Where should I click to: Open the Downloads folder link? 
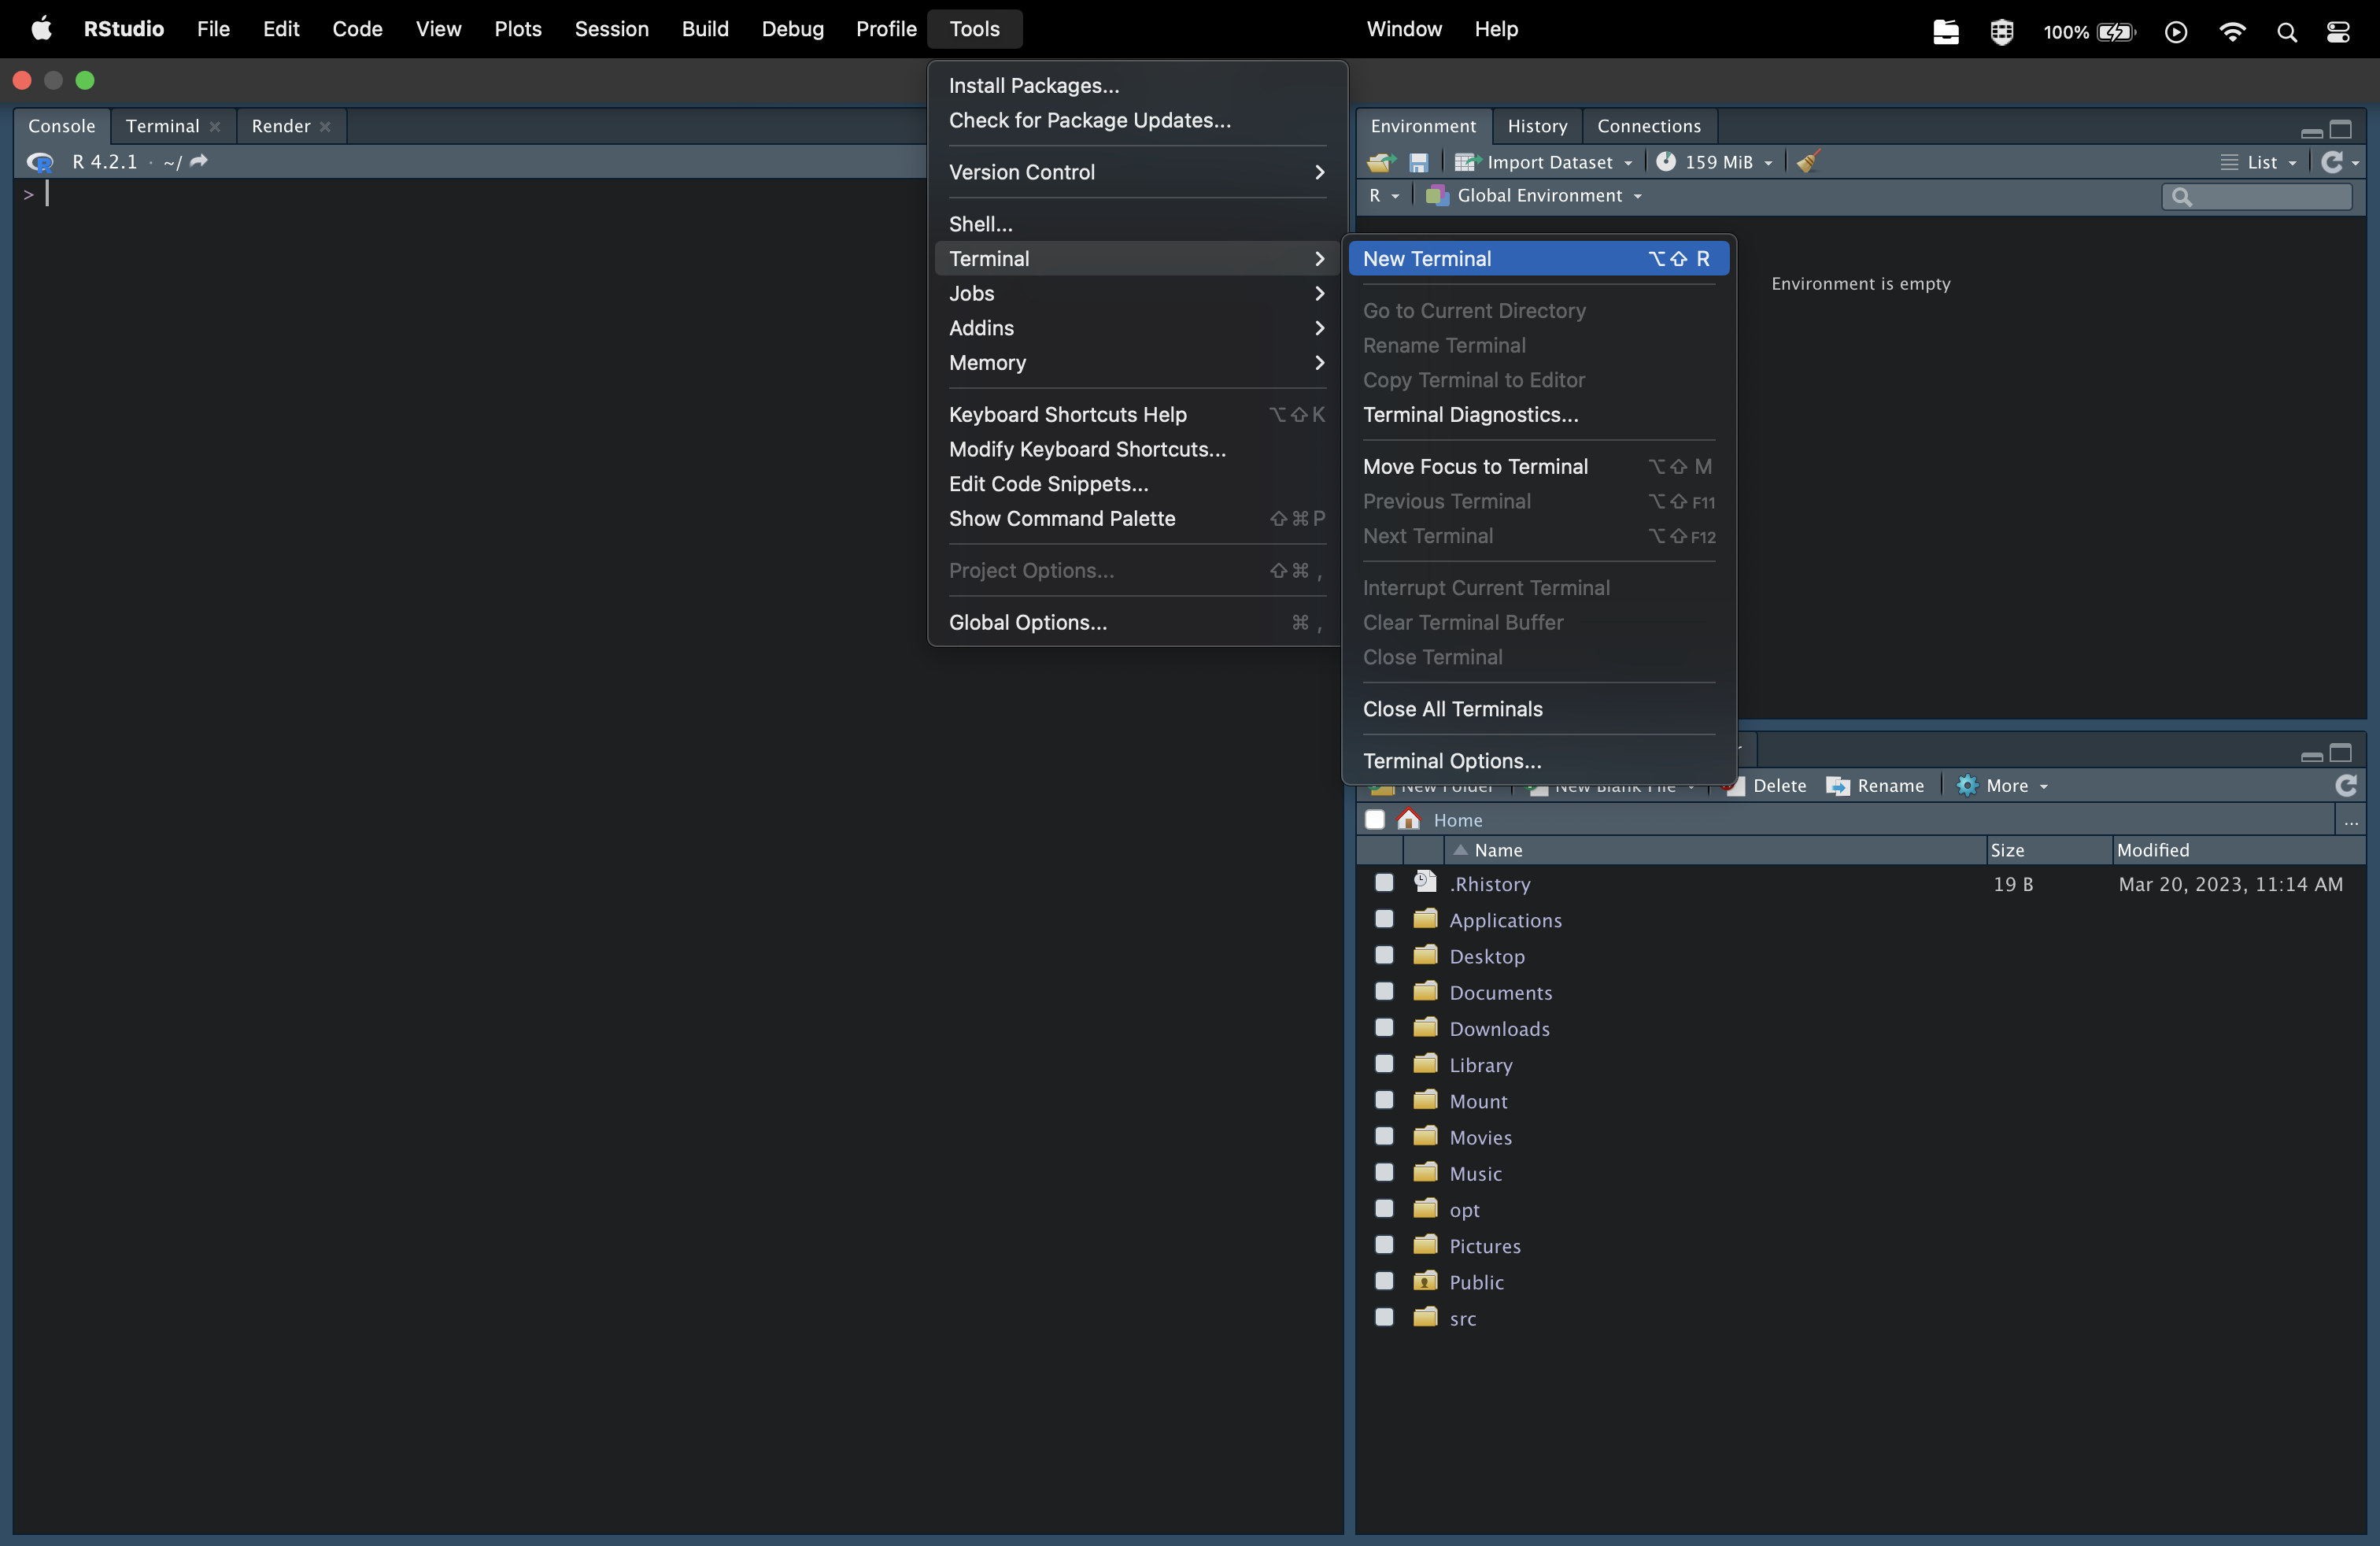1499,1028
